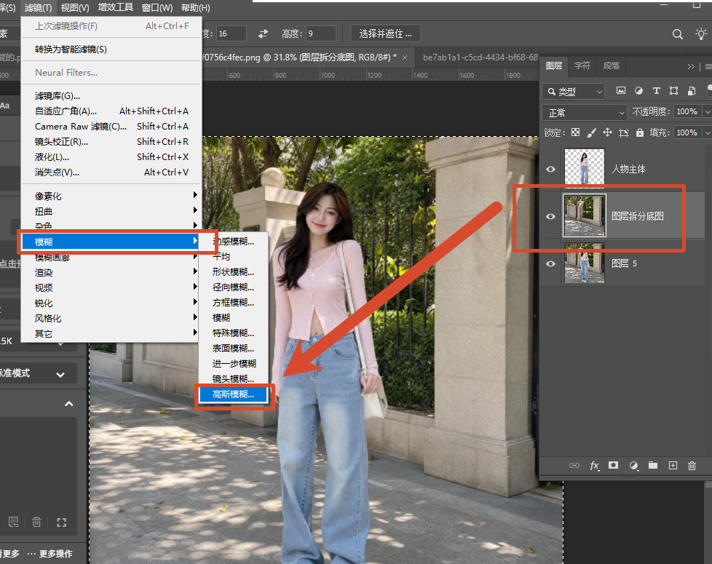The image size is (712, 564).
Task: Create new fill or adjustment layer icon
Action: point(633,466)
